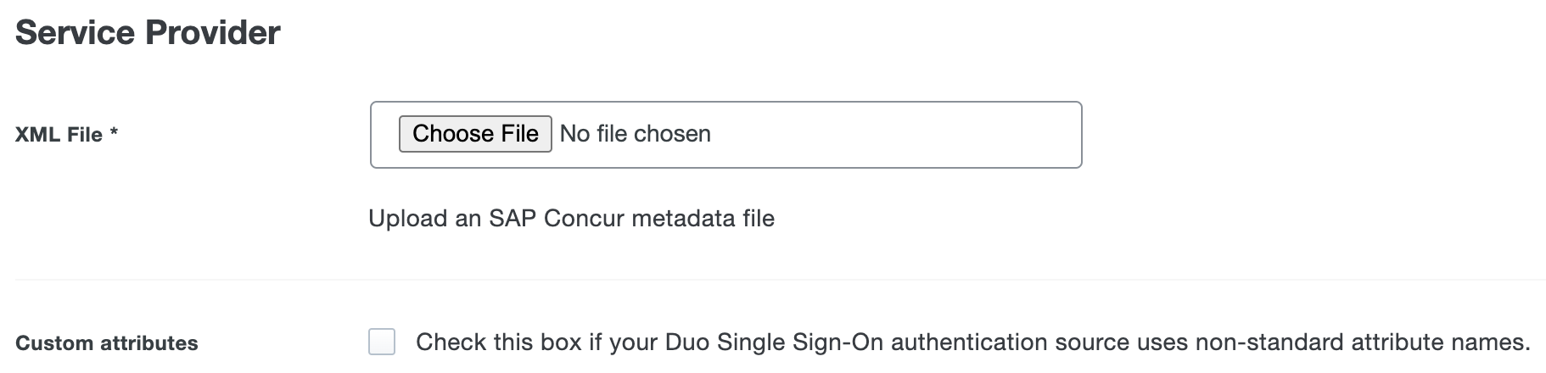
Task: Click the 'No file chosen' text
Action: click(x=635, y=134)
